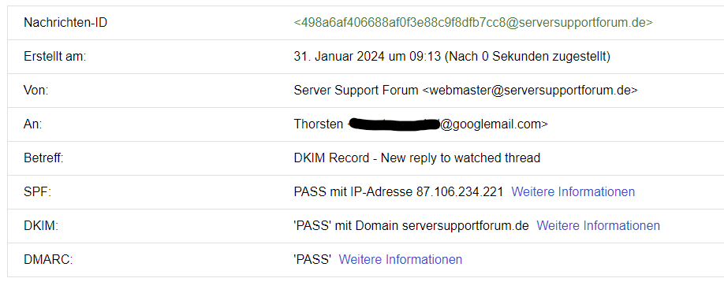
Task: Open DMARC Weitere Informationen link
Action: 401,259
